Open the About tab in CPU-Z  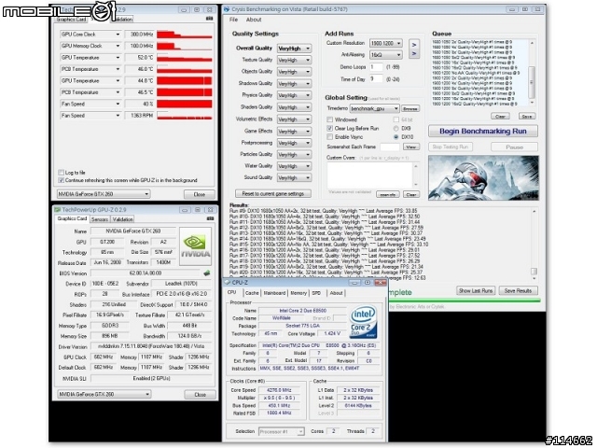click(336, 293)
